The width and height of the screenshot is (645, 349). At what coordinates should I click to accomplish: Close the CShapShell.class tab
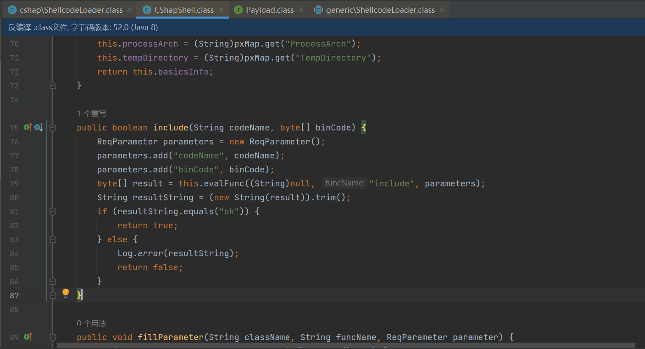[221, 10]
